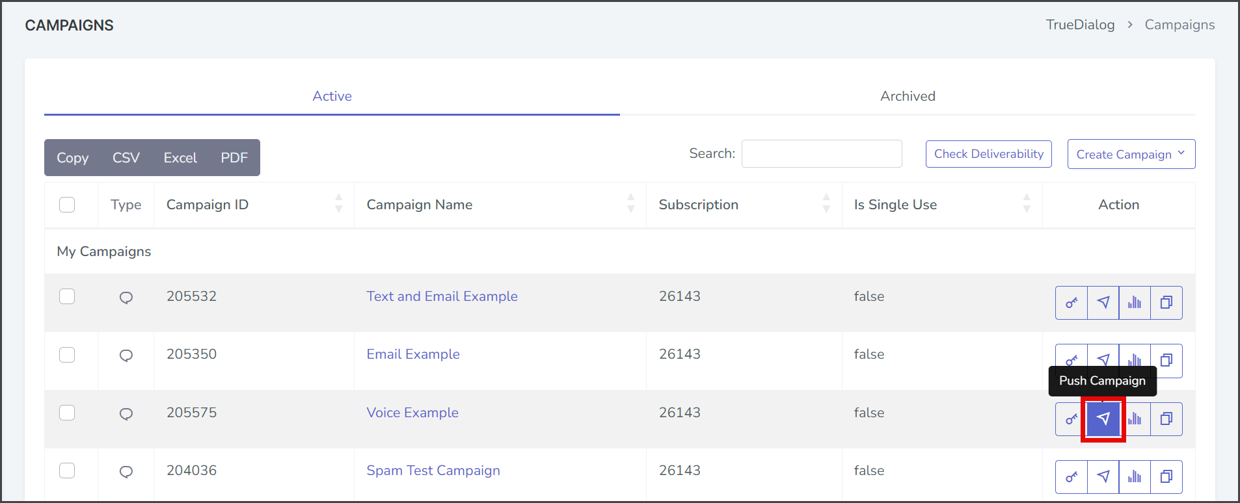1240x503 pixels.
Task: Expand the Create Campaign dropdown
Action: 1131,154
